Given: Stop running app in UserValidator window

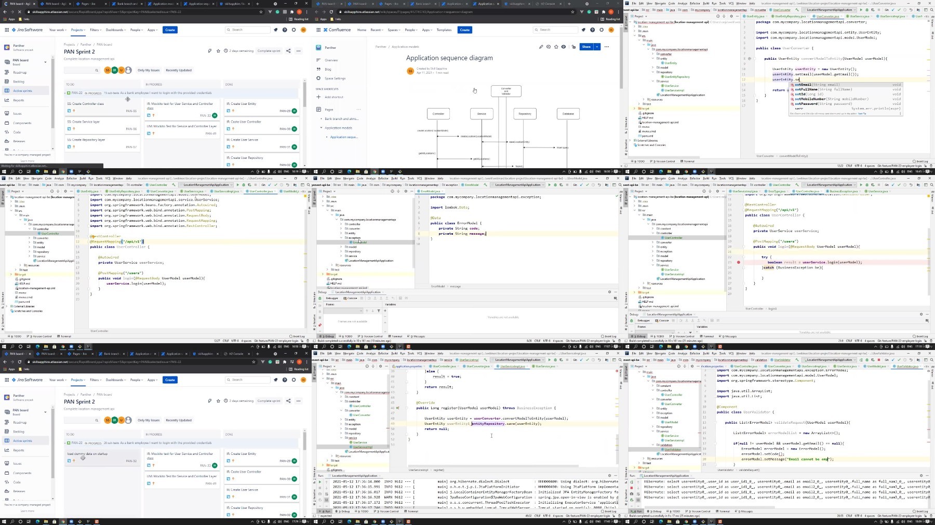Looking at the screenshot, I should pos(878,359).
